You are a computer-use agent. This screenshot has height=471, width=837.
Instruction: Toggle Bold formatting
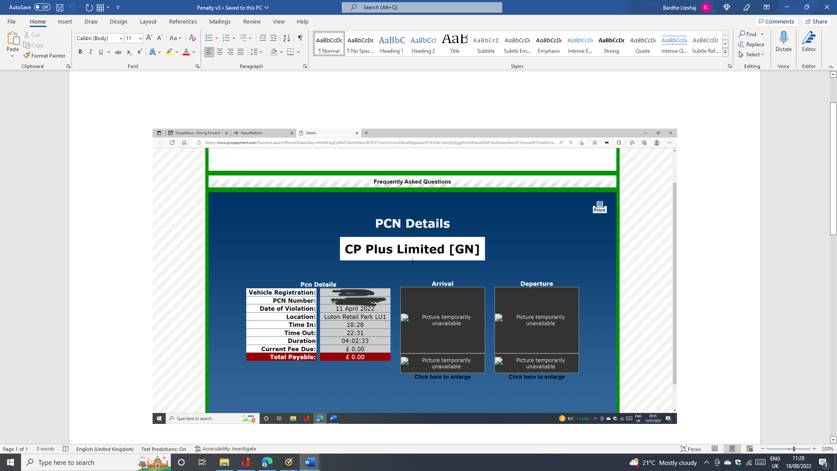pos(80,52)
